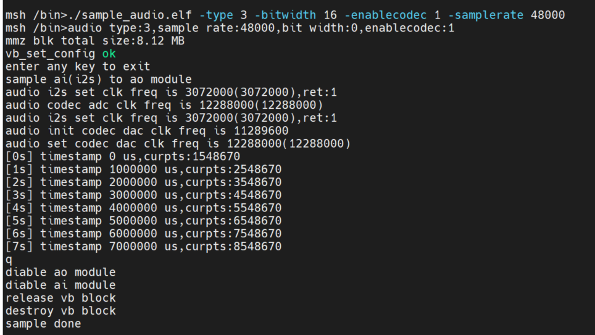
Task: Click the 'release vb block' line
Action: [60, 298]
